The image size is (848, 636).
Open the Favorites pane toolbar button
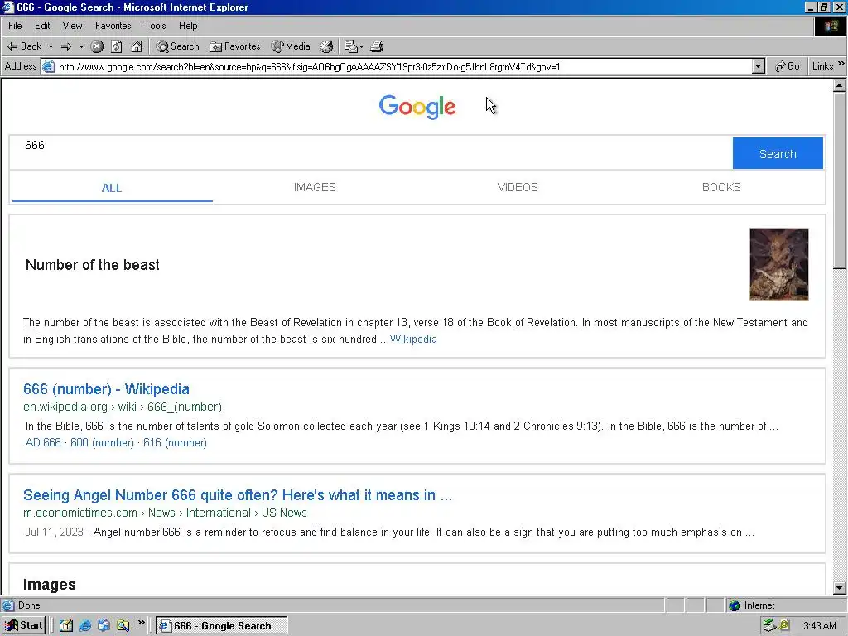click(x=234, y=46)
